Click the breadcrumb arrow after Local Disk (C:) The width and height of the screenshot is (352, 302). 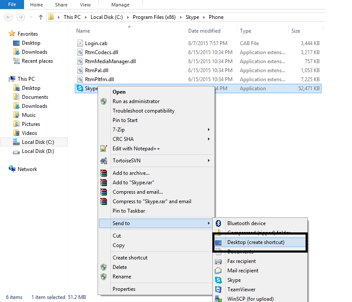coord(128,17)
